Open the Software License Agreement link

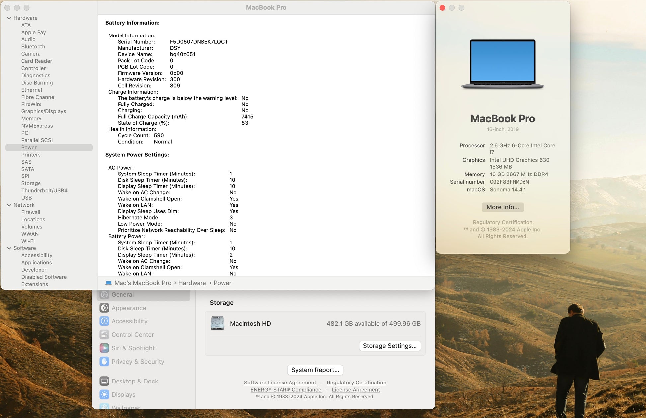click(x=280, y=383)
